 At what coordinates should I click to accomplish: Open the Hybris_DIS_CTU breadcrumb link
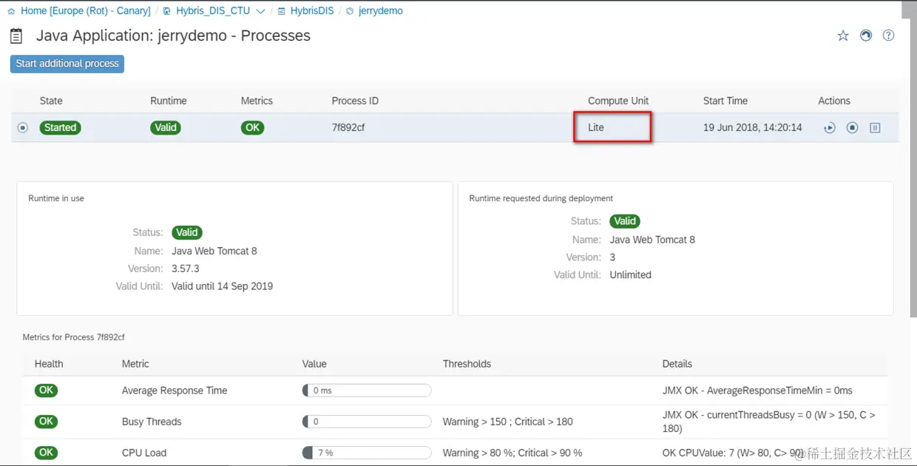click(x=213, y=11)
